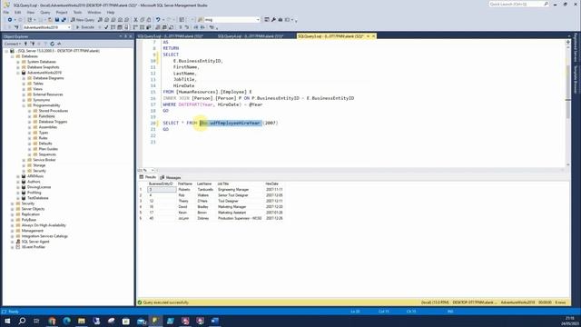Open the Edit menu
The image size is (581, 327).
(18, 12)
